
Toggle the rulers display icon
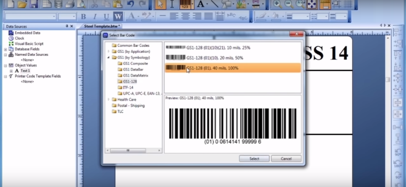click(x=325, y=4)
